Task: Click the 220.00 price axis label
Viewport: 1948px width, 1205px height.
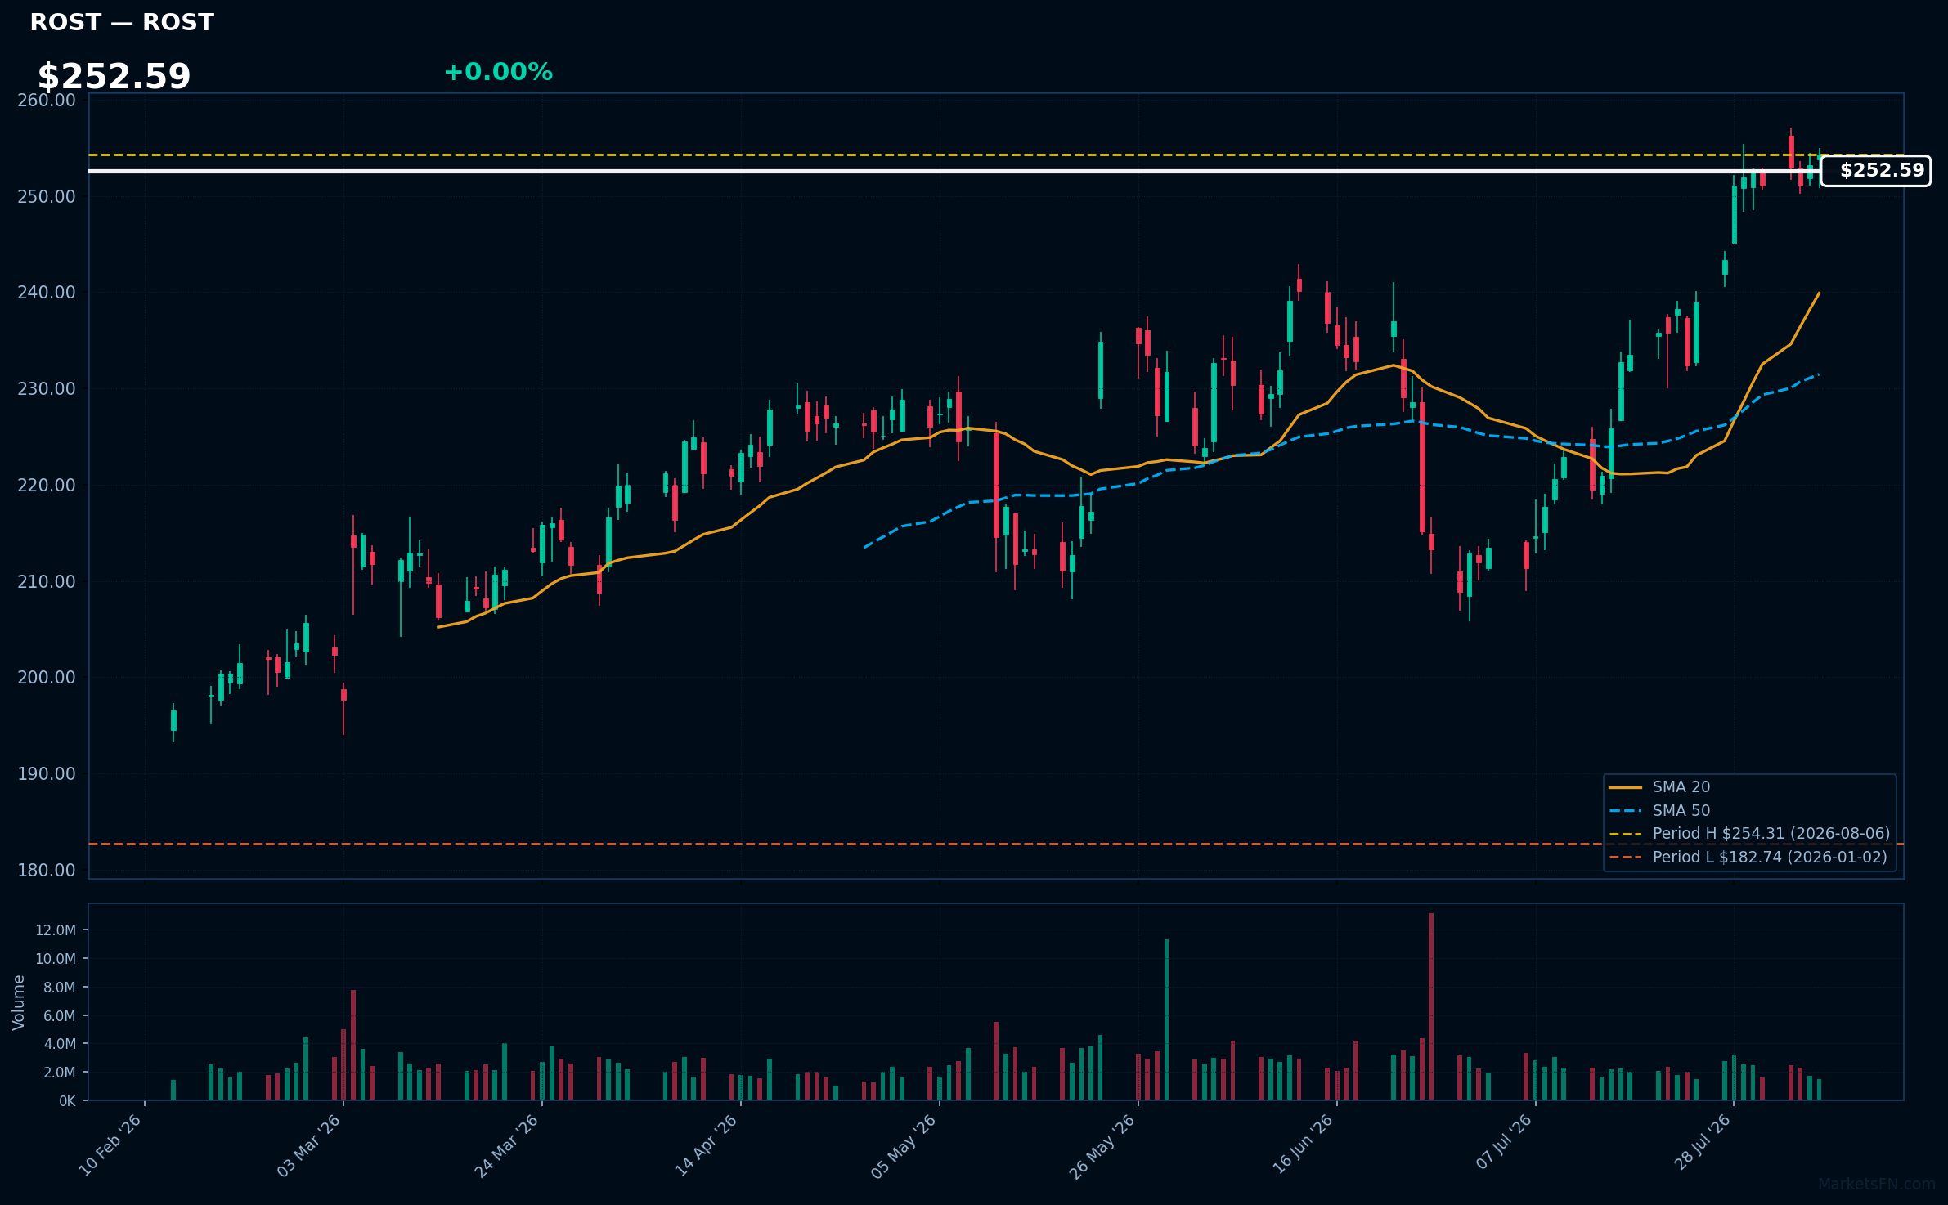Action: point(47,486)
